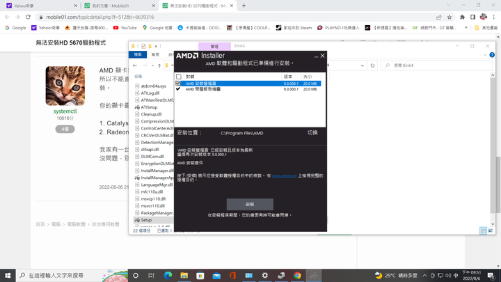Open systemctl user profile link

(65, 111)
